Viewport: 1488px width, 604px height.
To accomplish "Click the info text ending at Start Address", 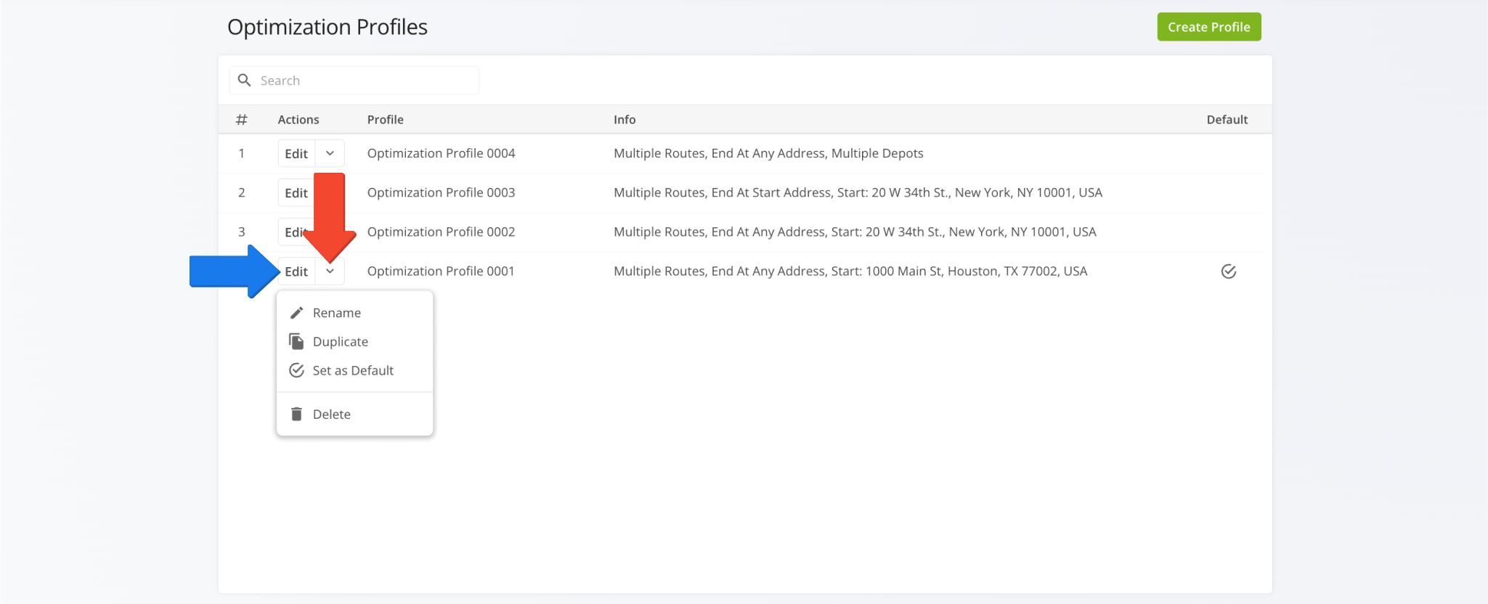I will pos(858,192).
